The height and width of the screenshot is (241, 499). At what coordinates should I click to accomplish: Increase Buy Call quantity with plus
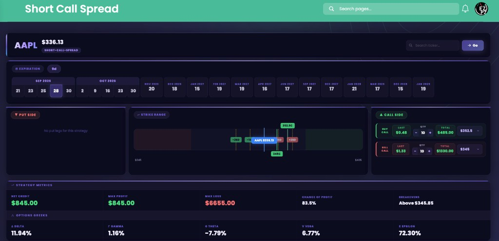[x=430, y=133]
